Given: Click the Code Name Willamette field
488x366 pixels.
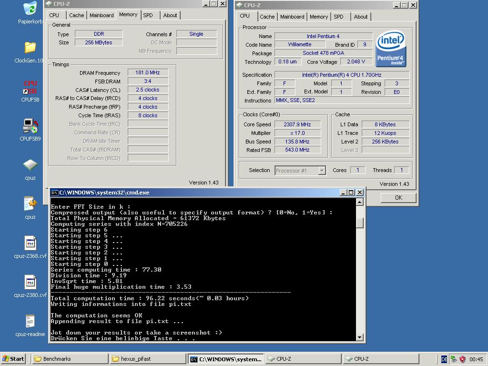Looking at the screenshot, I should pos(300,44).
